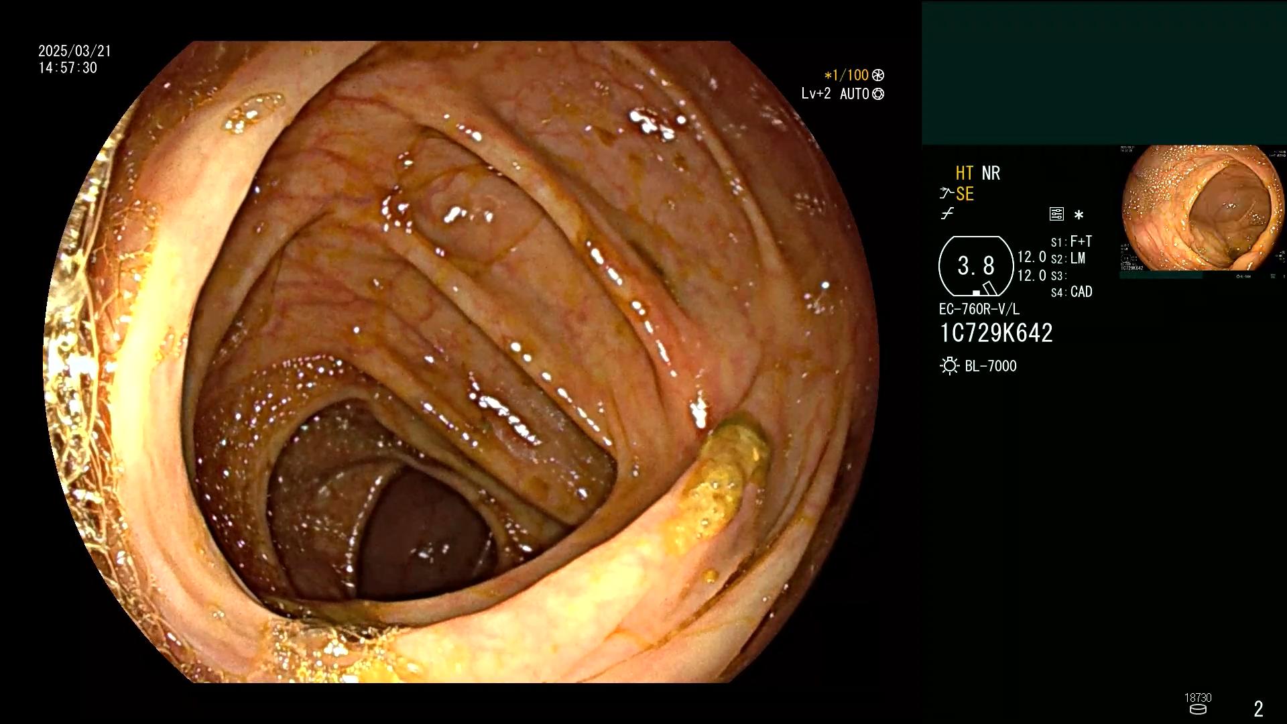
Task: Click the light source lamp icon
Action: 949,366
